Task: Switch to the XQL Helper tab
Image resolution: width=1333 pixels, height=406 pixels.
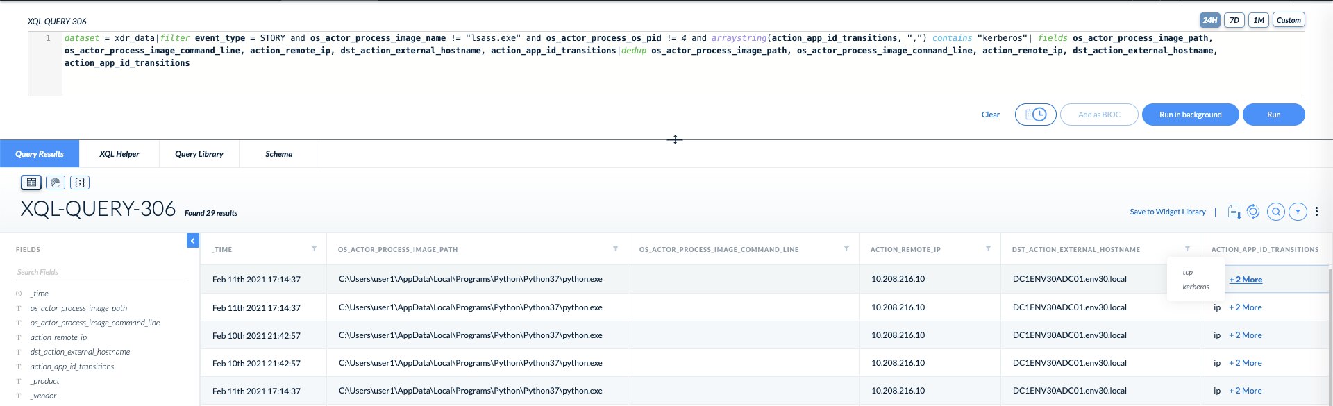Action: (119, 154)
